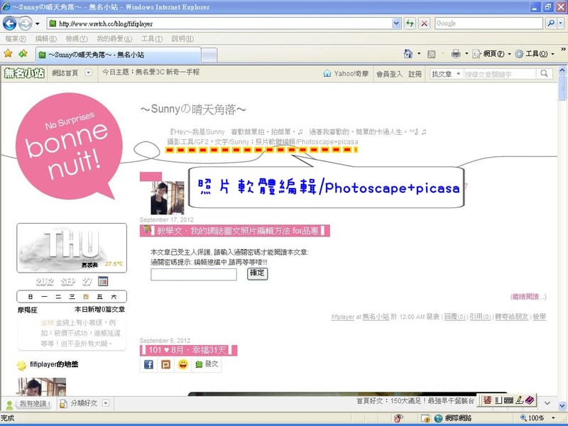The height and width of the screenshot is (426, 568).
Task: Follow the 繼續閱讀 link
Action: pyautogui.click(x=528, y=296)
